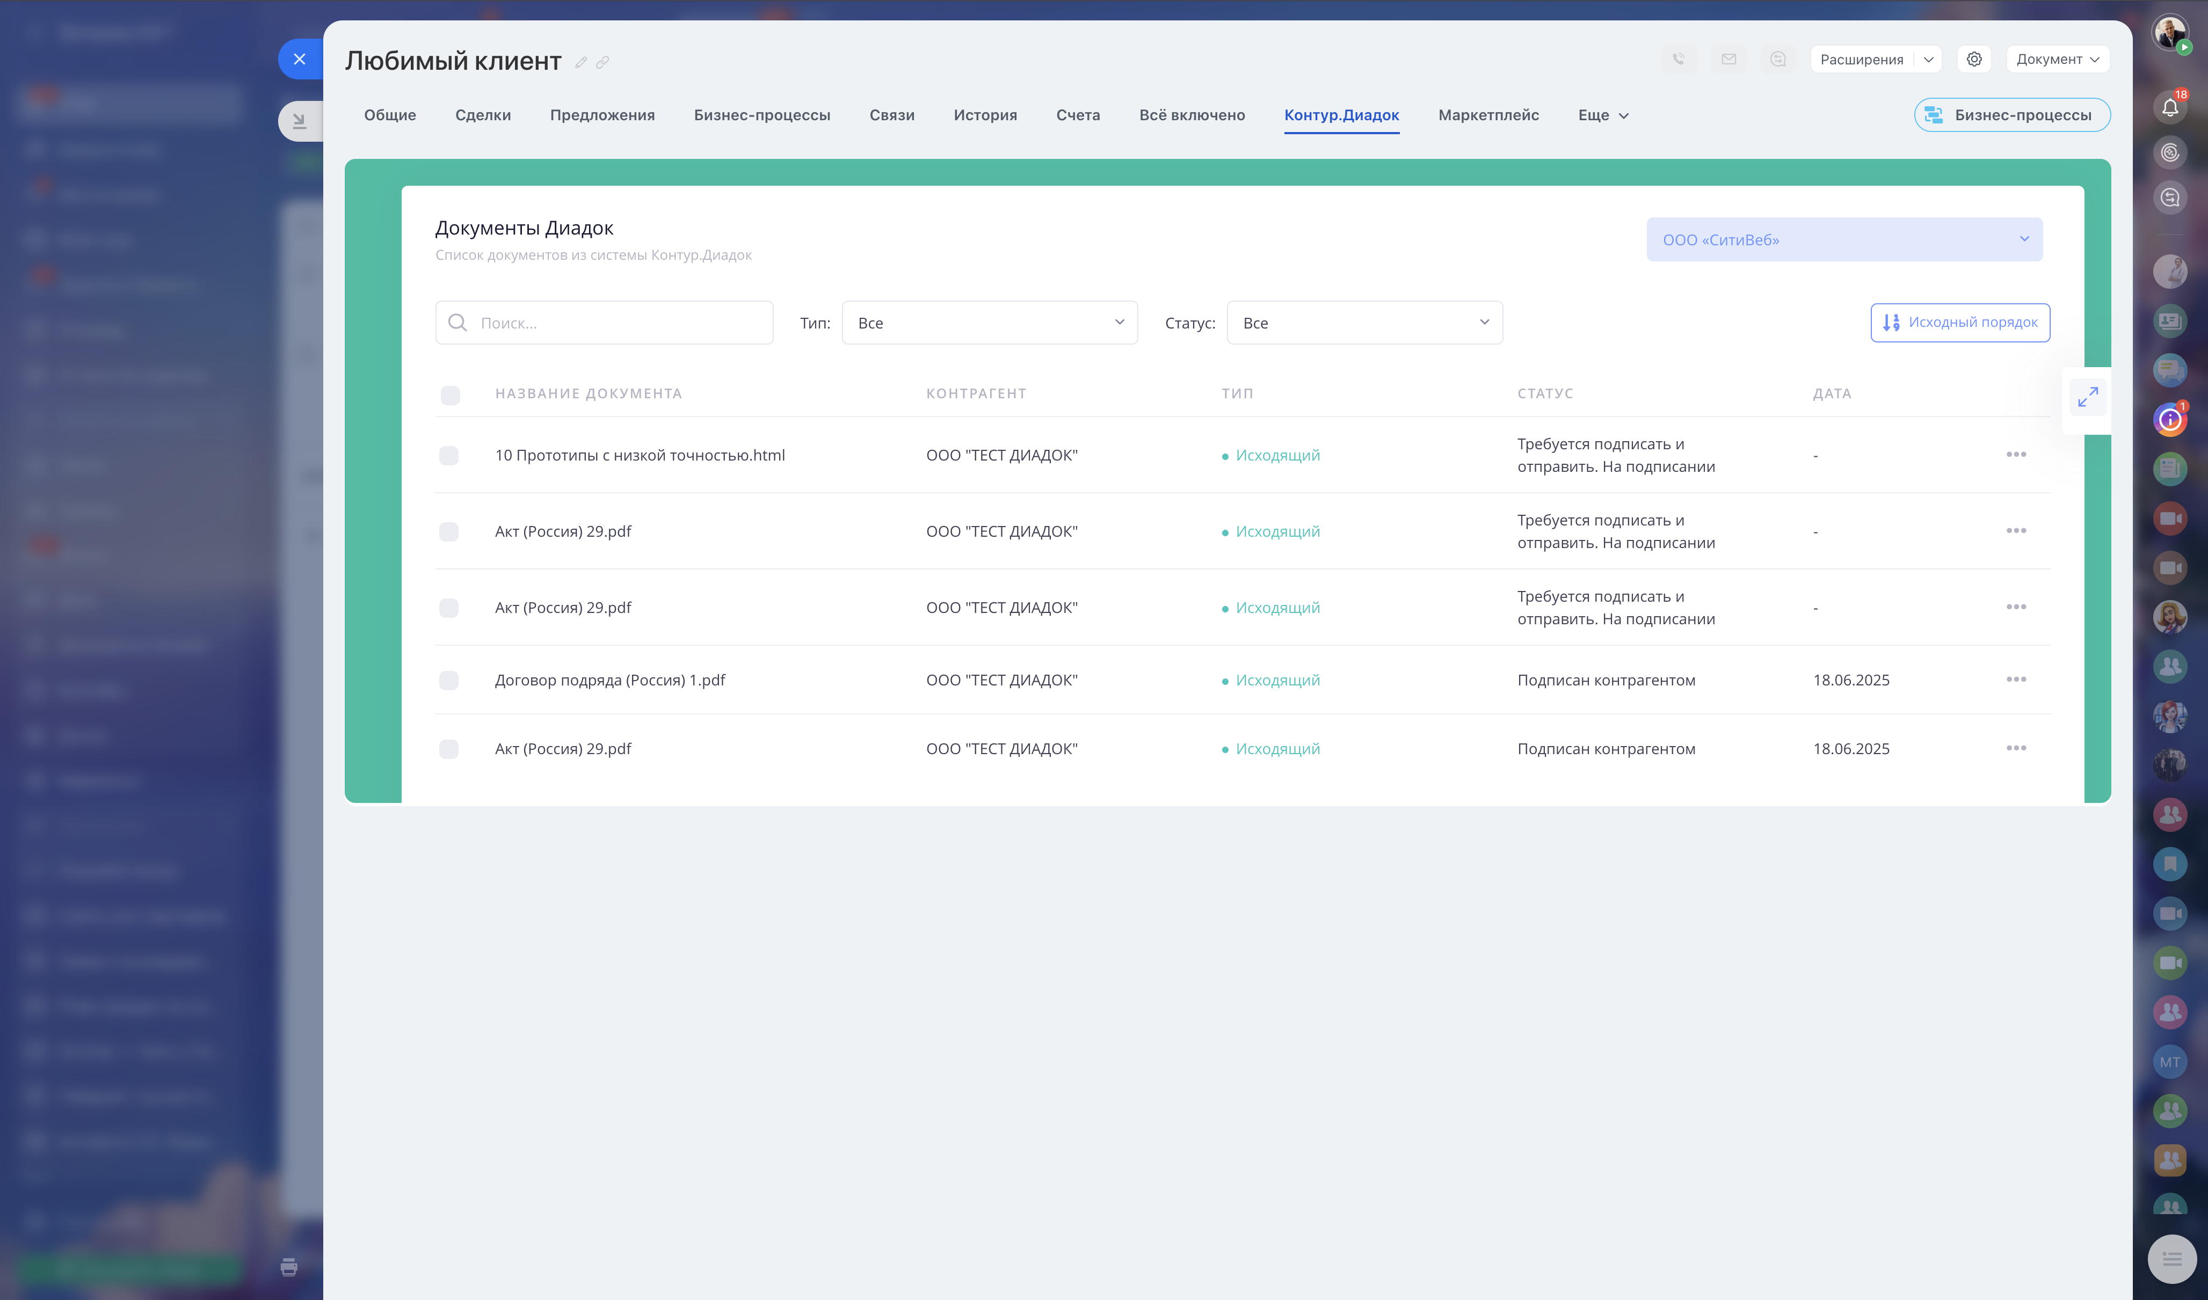Image resolution: width=2208 pixels, height=1300 pixels.
Task: Click the expand fullscreen arrows icon
Action: coord(2088,397)
